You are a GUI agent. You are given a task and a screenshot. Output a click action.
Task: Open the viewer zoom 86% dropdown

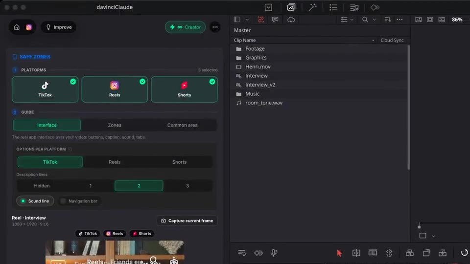click(x=457, y=20)
